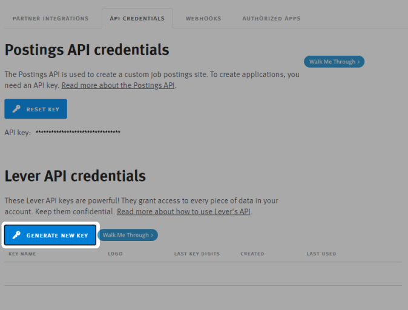Screen dimensions: 408x310
Task: Click the Lever API credentials heading
Action: click(75, 176)
